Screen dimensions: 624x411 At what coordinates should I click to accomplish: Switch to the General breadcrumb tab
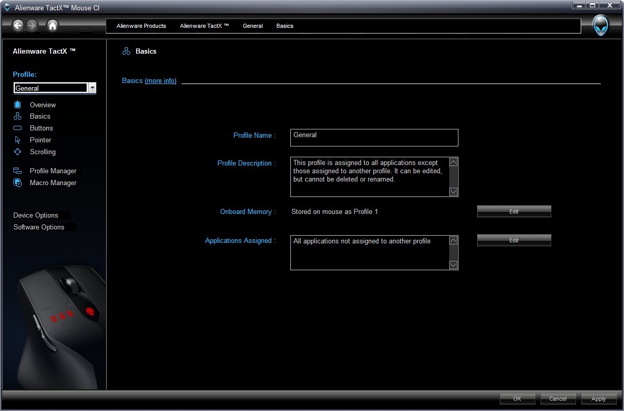(x=253, y=26)
